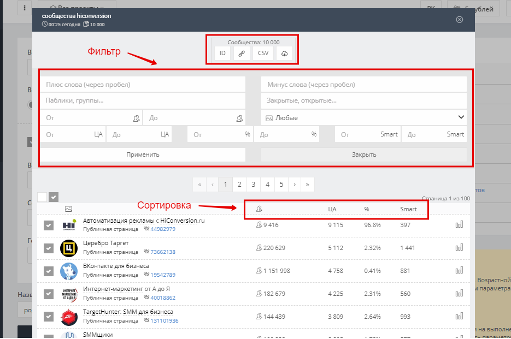The image size is (511, 339).
Task: Open HiConversion.ru community avatar
Action: [x=69, y=225]
